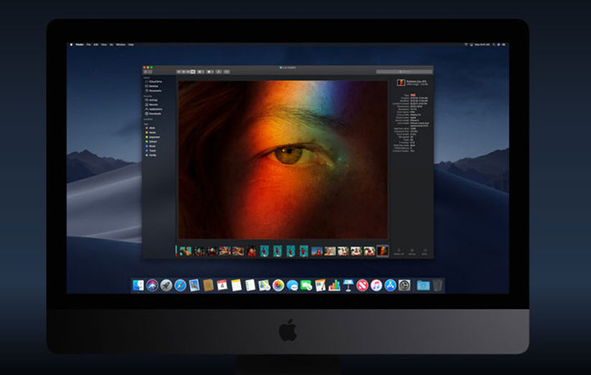
Task: Open Launchpad rocket icon in Dock
Action: (166, 285)
